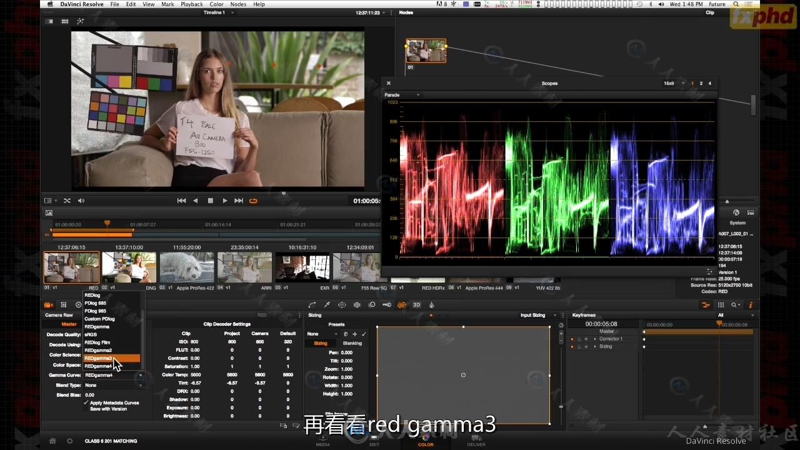Image resolution: width=800 pixels, height=450 pixels.
Task: Open the 3D stereoscopic palette
Action: coord(416,305)
